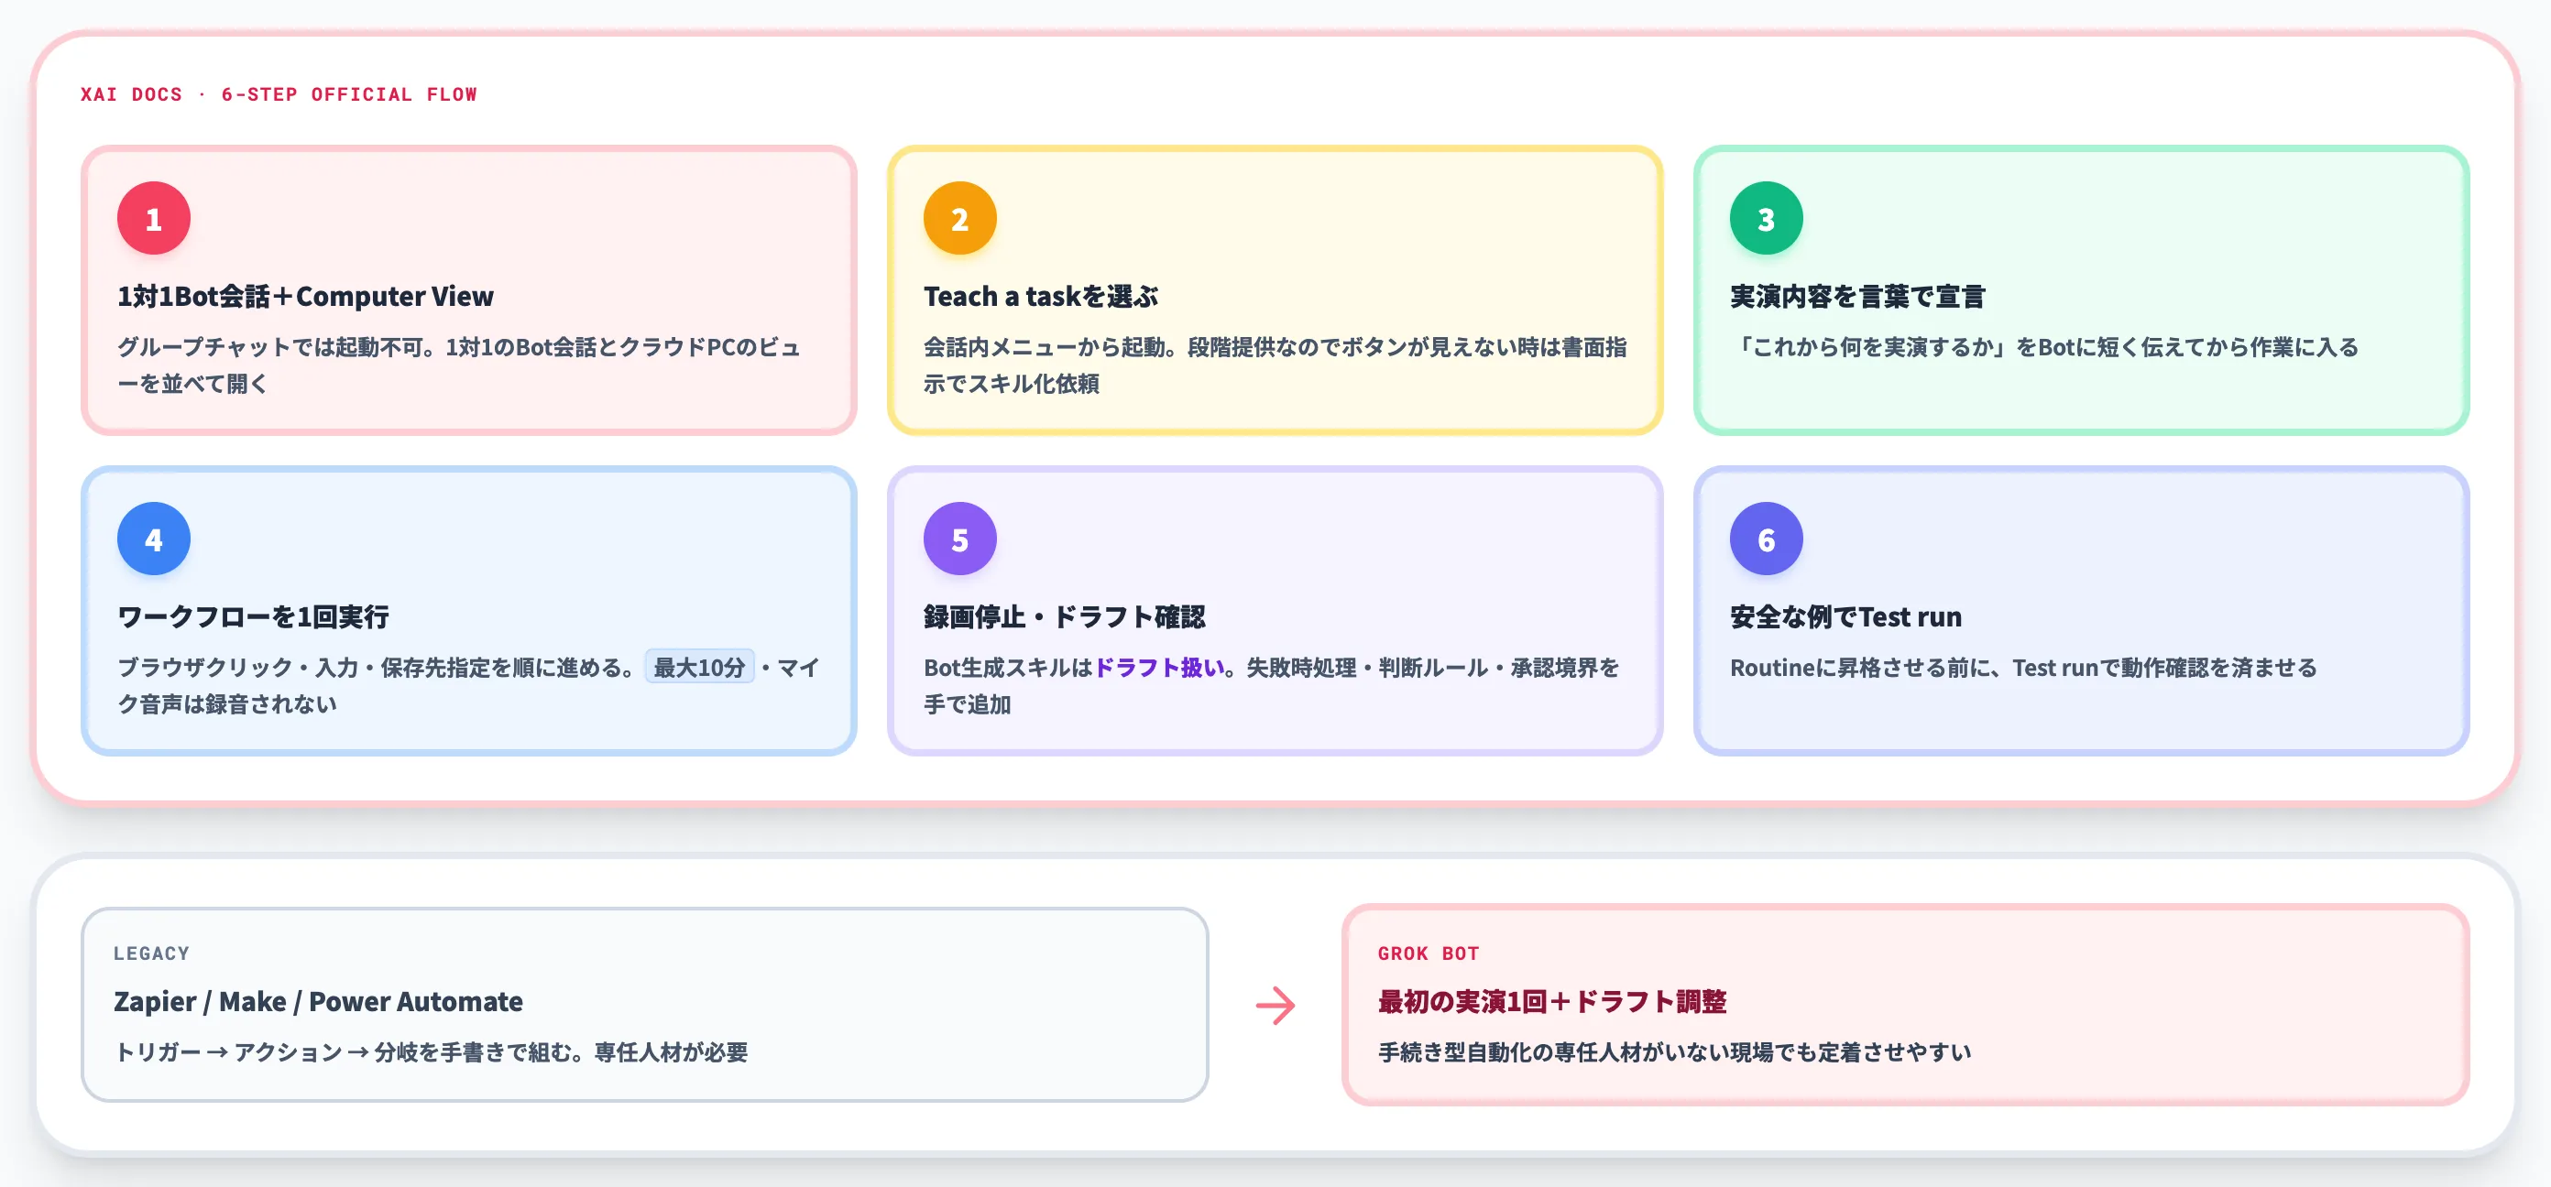This screenshot has height=1187, width=2551.
Task: Click the red step 1 number badge
Action: click(154, 218)
